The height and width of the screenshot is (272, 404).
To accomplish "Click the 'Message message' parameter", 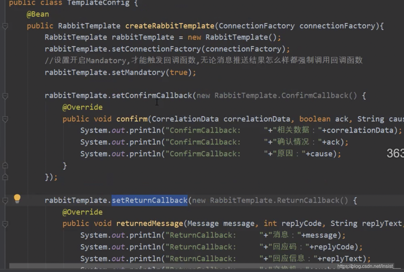I will pos(221,224).
